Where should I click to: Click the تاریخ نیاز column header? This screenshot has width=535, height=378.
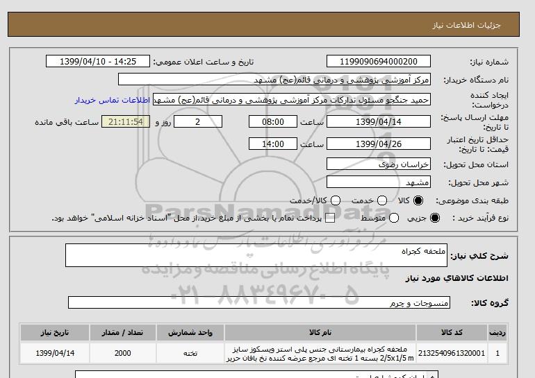[55, 332]
